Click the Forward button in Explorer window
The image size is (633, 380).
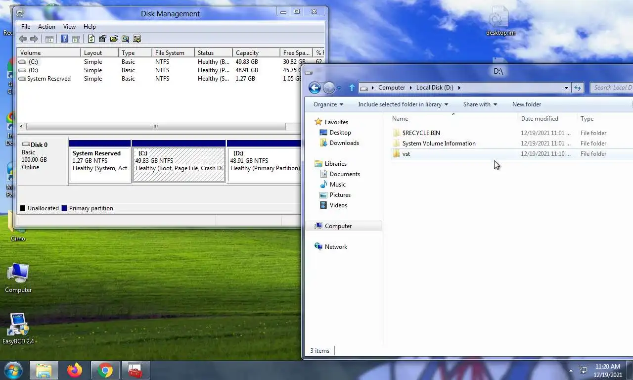point(329,88)
